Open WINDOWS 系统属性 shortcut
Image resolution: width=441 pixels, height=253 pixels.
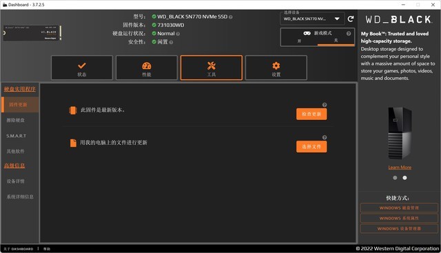[399, 218]
